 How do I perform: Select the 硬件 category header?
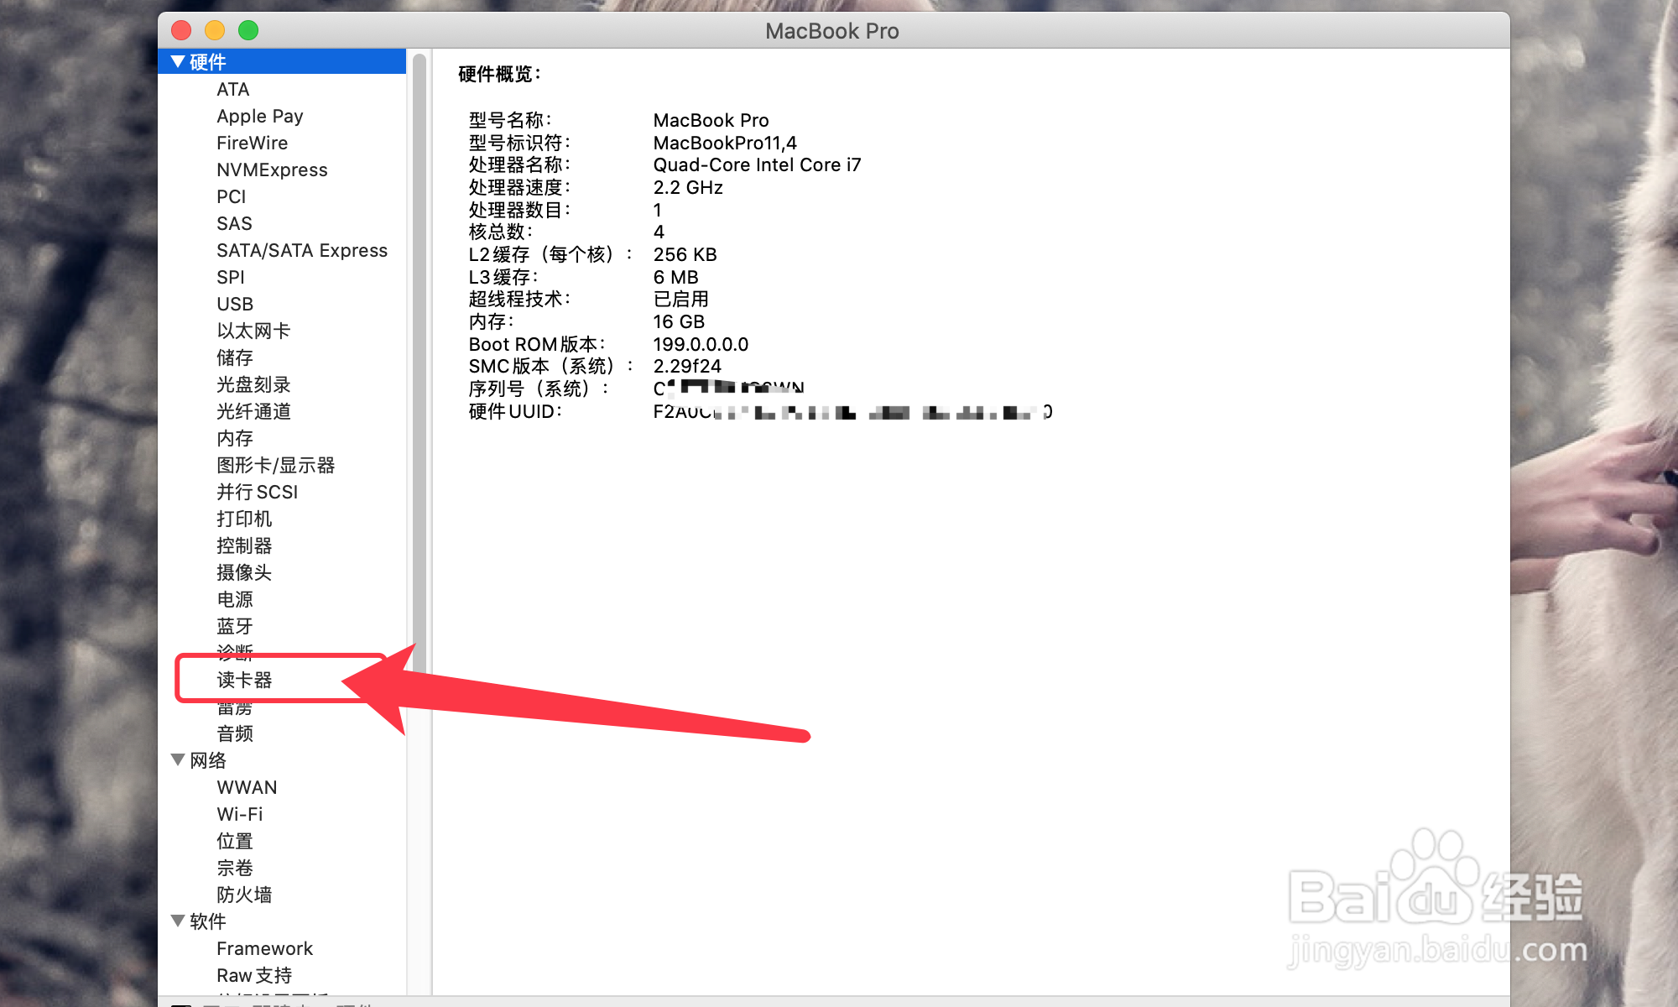coord(282,61)
